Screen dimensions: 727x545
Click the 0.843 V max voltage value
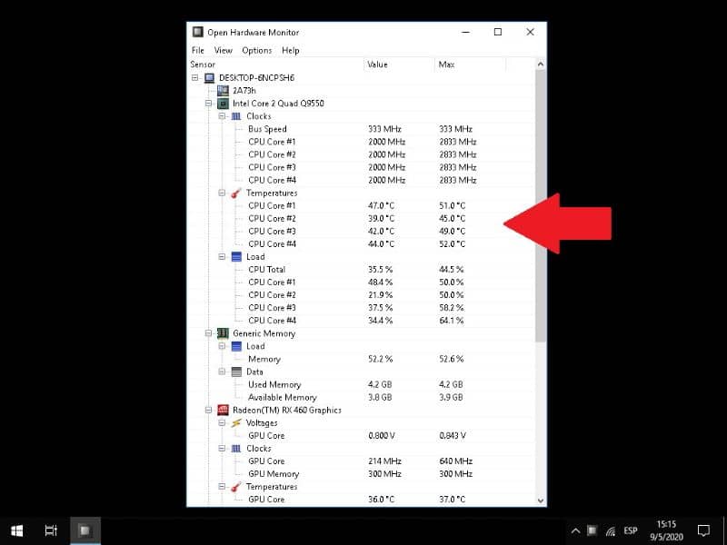[453, 436]
